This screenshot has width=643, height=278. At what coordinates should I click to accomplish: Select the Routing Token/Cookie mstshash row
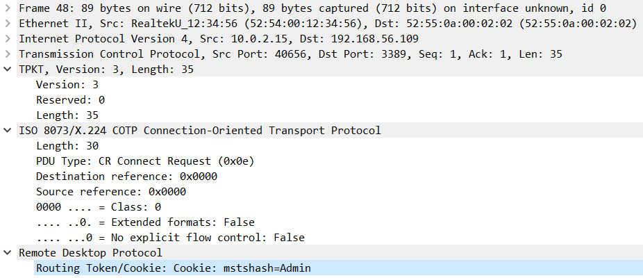point(174,268)
